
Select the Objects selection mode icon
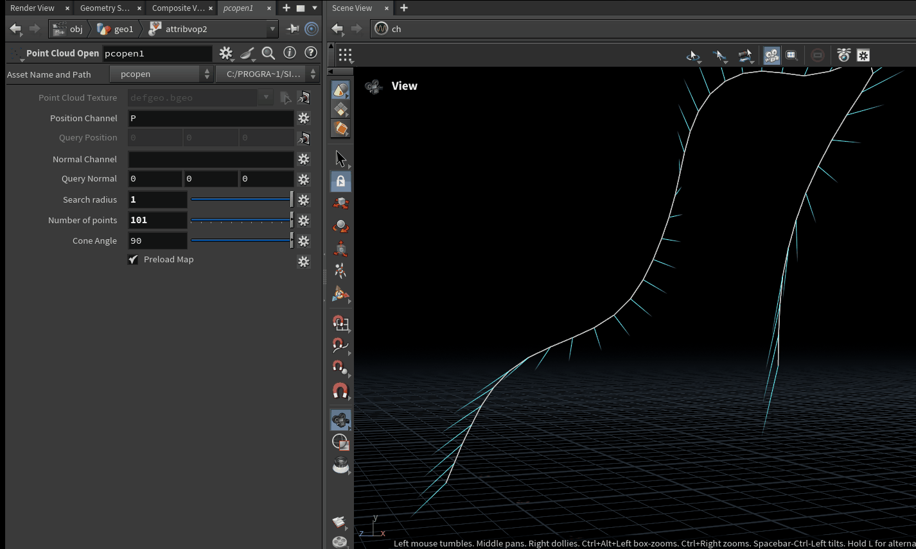coord(340,91)
